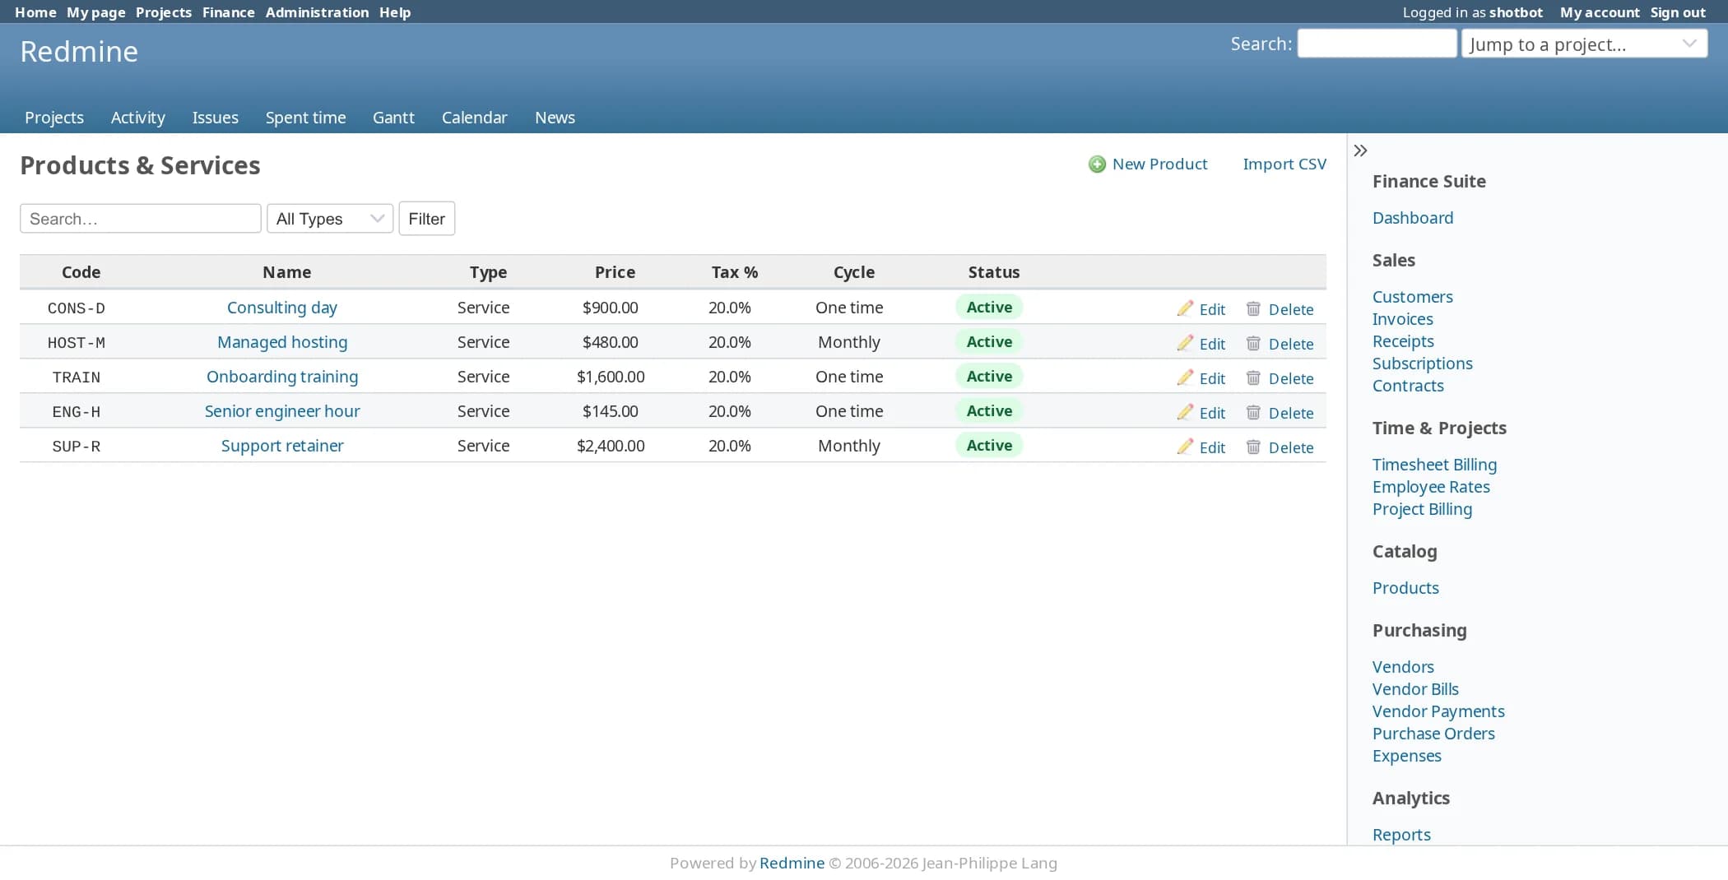1728x880 pixels.
Task: Go to Vendor Payments in the sidebar
Action: click(x=1438, y=711)
